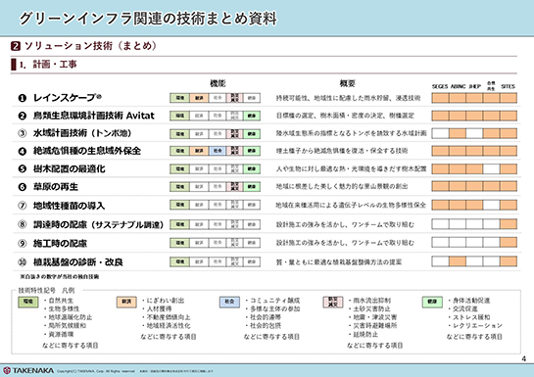
Task: Click the blue 社会 badge in the legend
Action: (x=229, y=302)
